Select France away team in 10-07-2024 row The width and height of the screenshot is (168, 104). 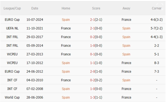coord(126,20)
